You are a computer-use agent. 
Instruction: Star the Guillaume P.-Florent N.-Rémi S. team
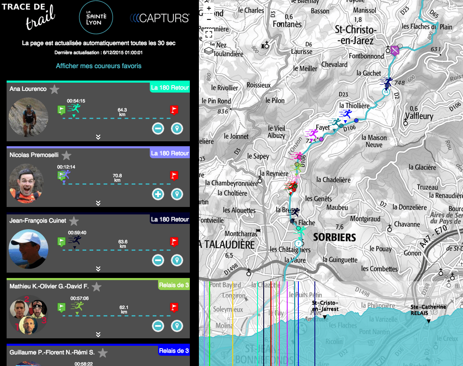pos(103,352)
